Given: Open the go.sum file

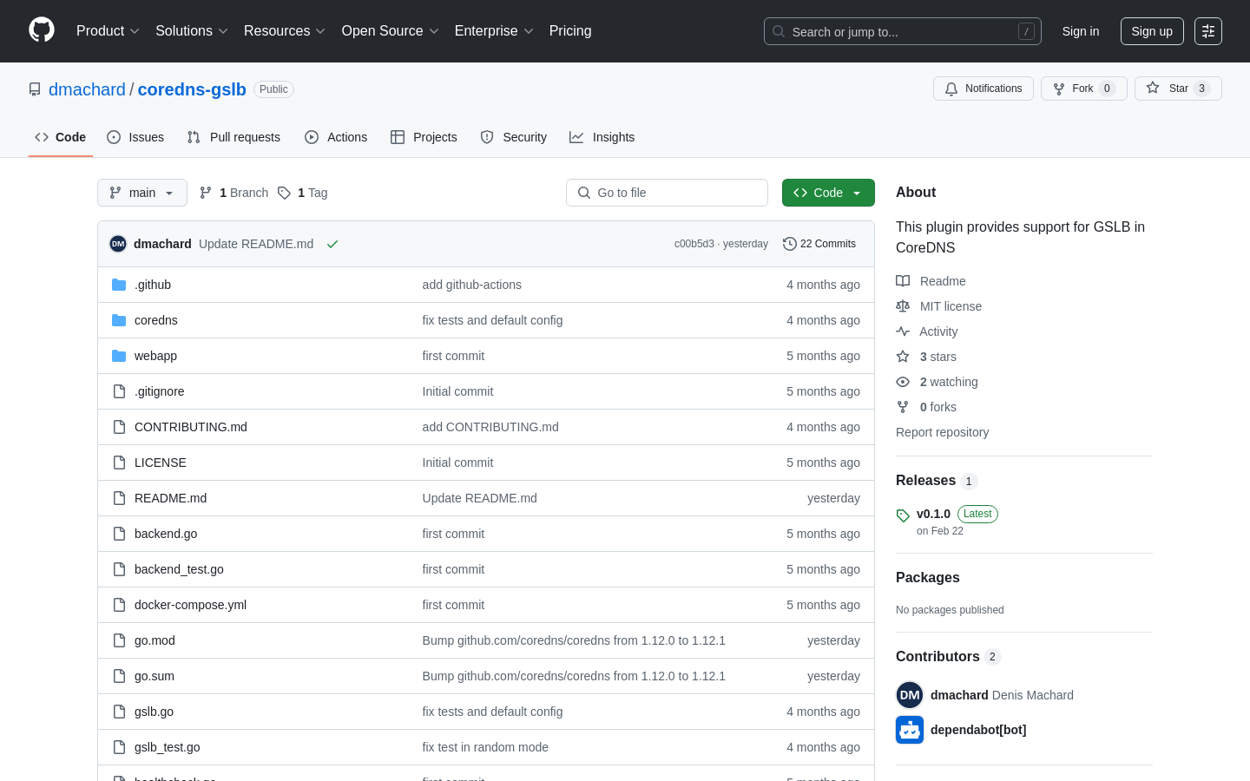Looking at the screenshot, I should tap(155, 676).
